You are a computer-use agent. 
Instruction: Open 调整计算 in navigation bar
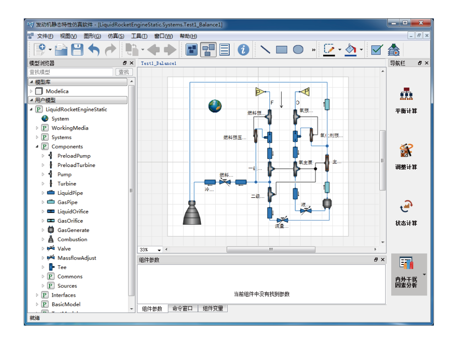(x=406, y=156)
